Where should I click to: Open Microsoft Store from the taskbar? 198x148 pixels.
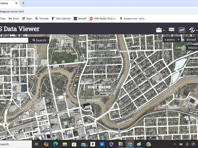[x=74, y=144]
